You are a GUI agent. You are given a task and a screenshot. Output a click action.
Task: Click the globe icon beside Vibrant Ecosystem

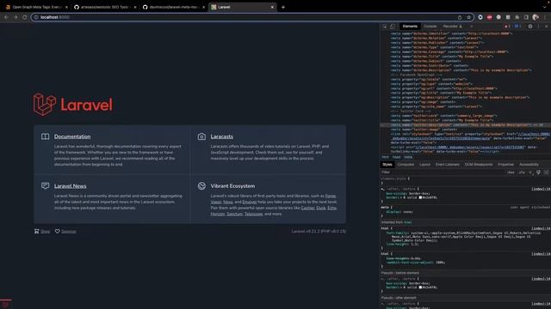tap(201, 185)
